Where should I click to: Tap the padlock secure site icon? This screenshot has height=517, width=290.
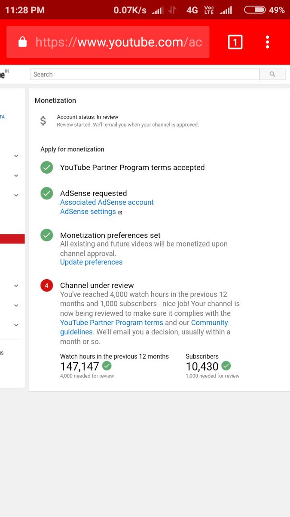click(22, 42)
